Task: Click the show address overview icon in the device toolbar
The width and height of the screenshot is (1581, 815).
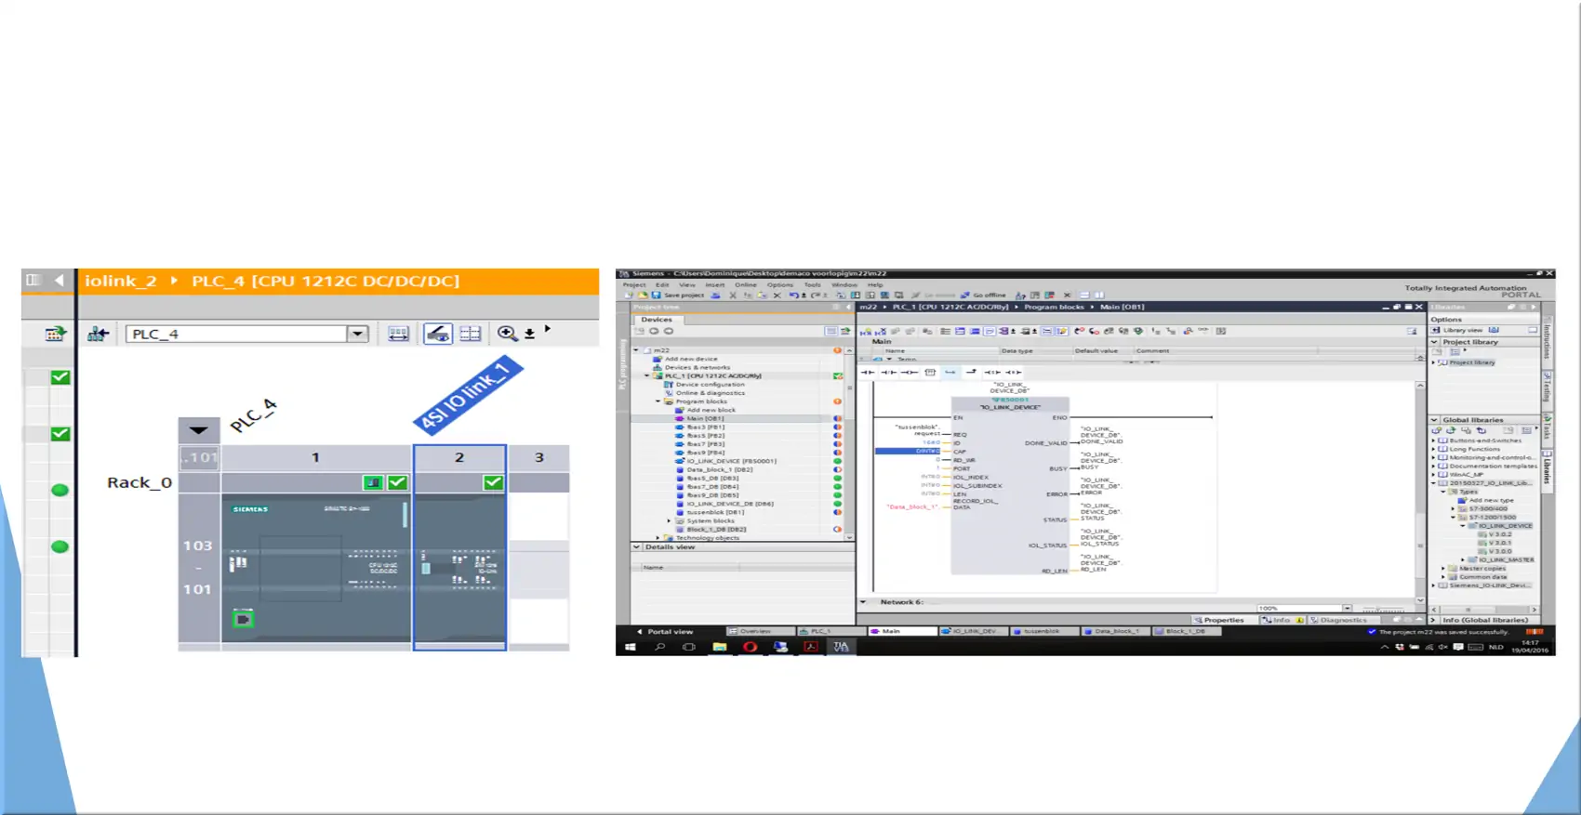Action: [471, 334]
